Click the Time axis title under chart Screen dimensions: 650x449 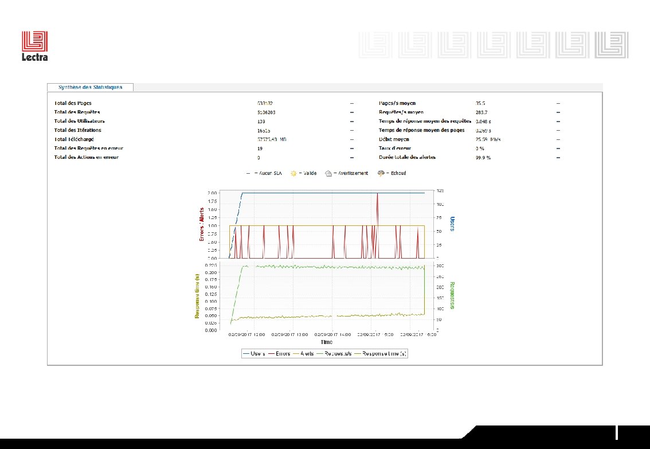pos(326,342)
